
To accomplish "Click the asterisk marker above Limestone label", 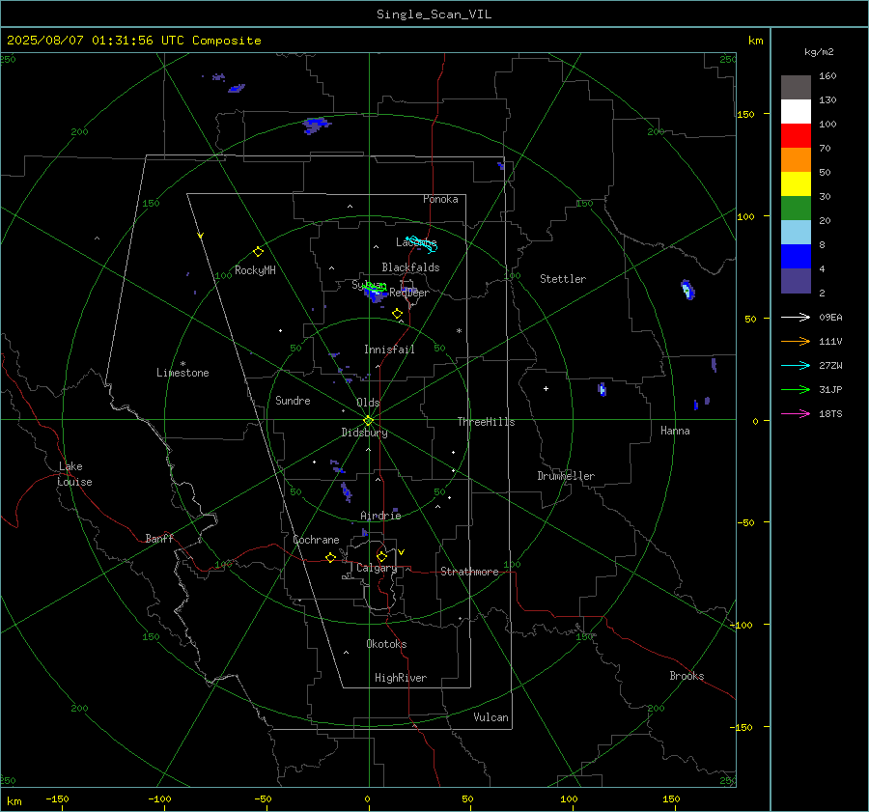I will [x=182, y=364].
